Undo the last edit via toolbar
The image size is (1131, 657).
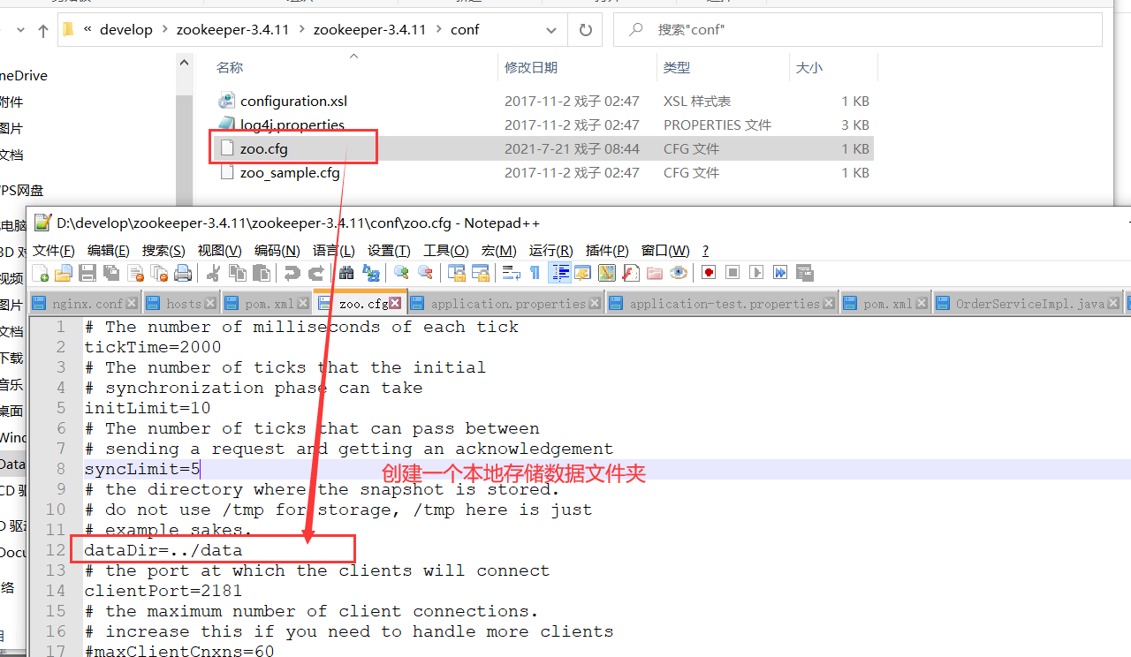[x=292, y=273]
